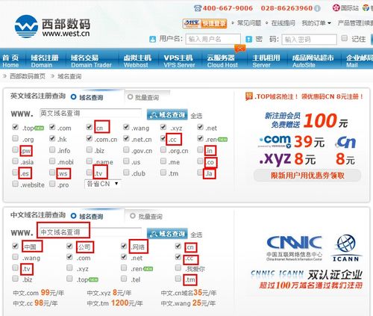Click the 域名查询 search button for Chinese domains
Image resolution: width=373 pixels, height=316 pixels.
click(167, 234)
